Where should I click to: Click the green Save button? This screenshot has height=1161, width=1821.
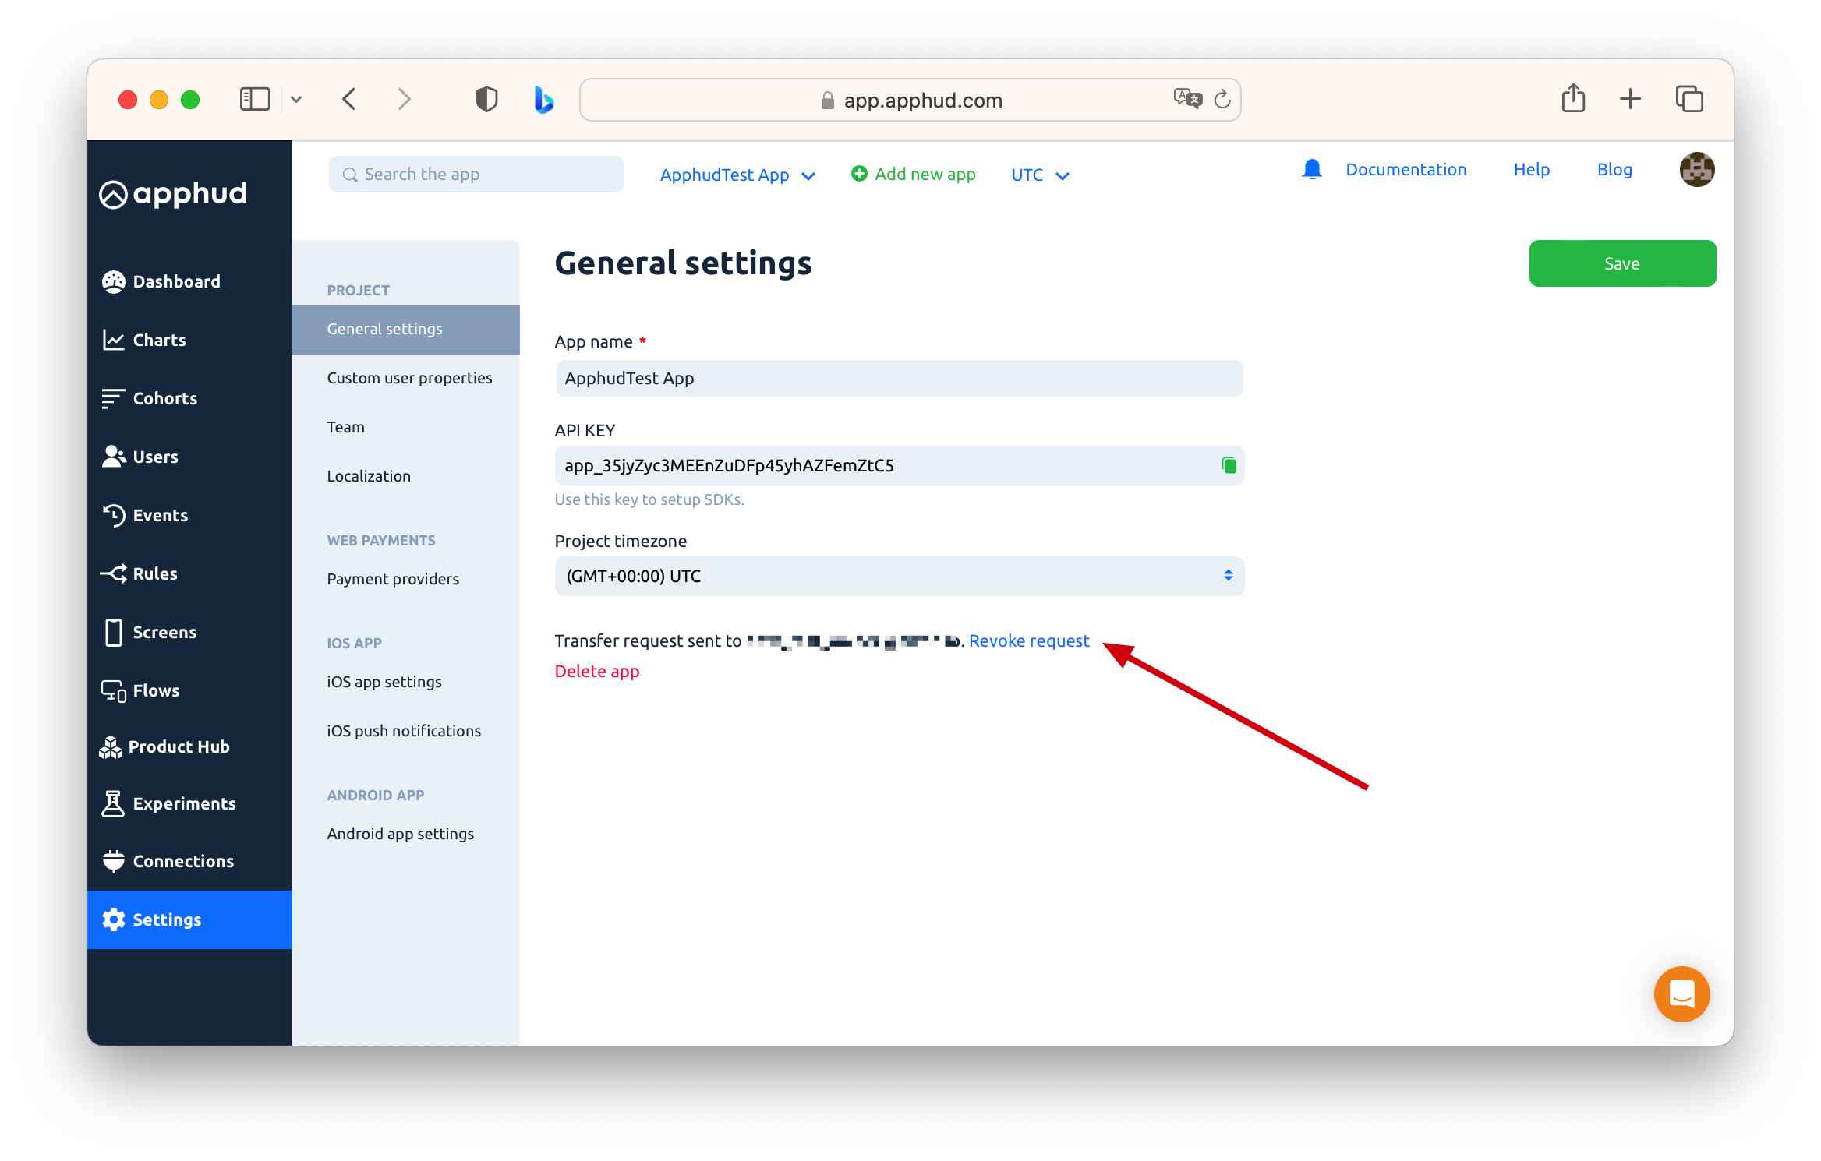(1621, 263)
